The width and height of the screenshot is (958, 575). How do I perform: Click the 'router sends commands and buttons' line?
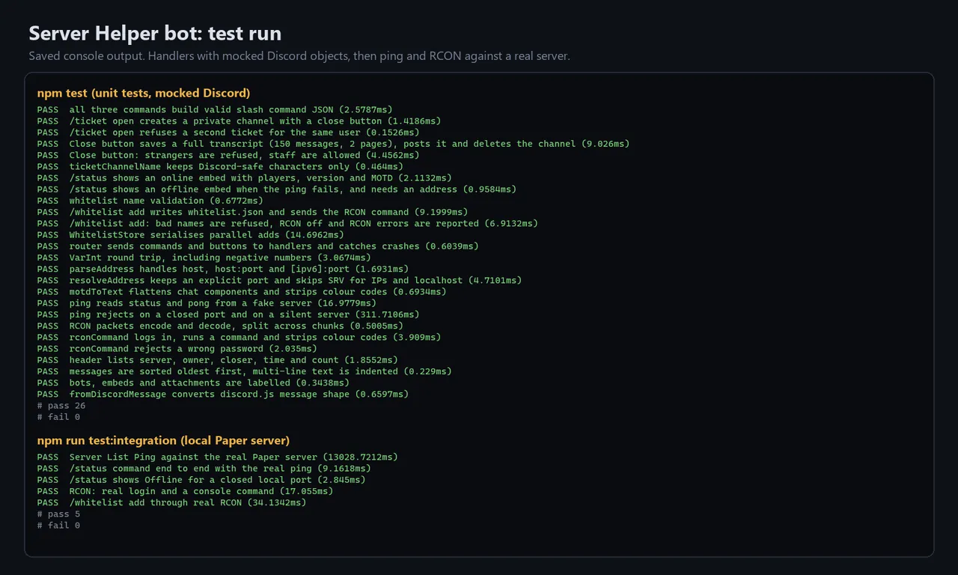coord(258,246)
